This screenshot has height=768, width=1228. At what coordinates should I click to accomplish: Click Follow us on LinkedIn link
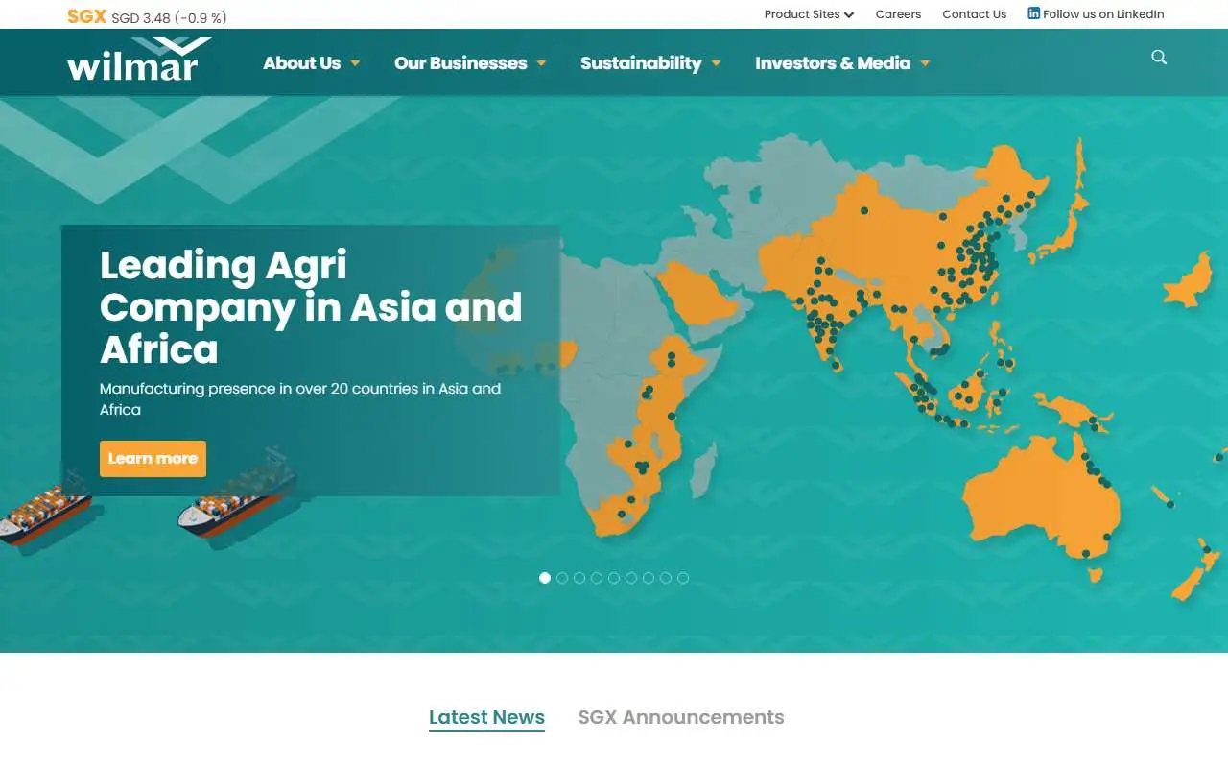pos(1096,14)
